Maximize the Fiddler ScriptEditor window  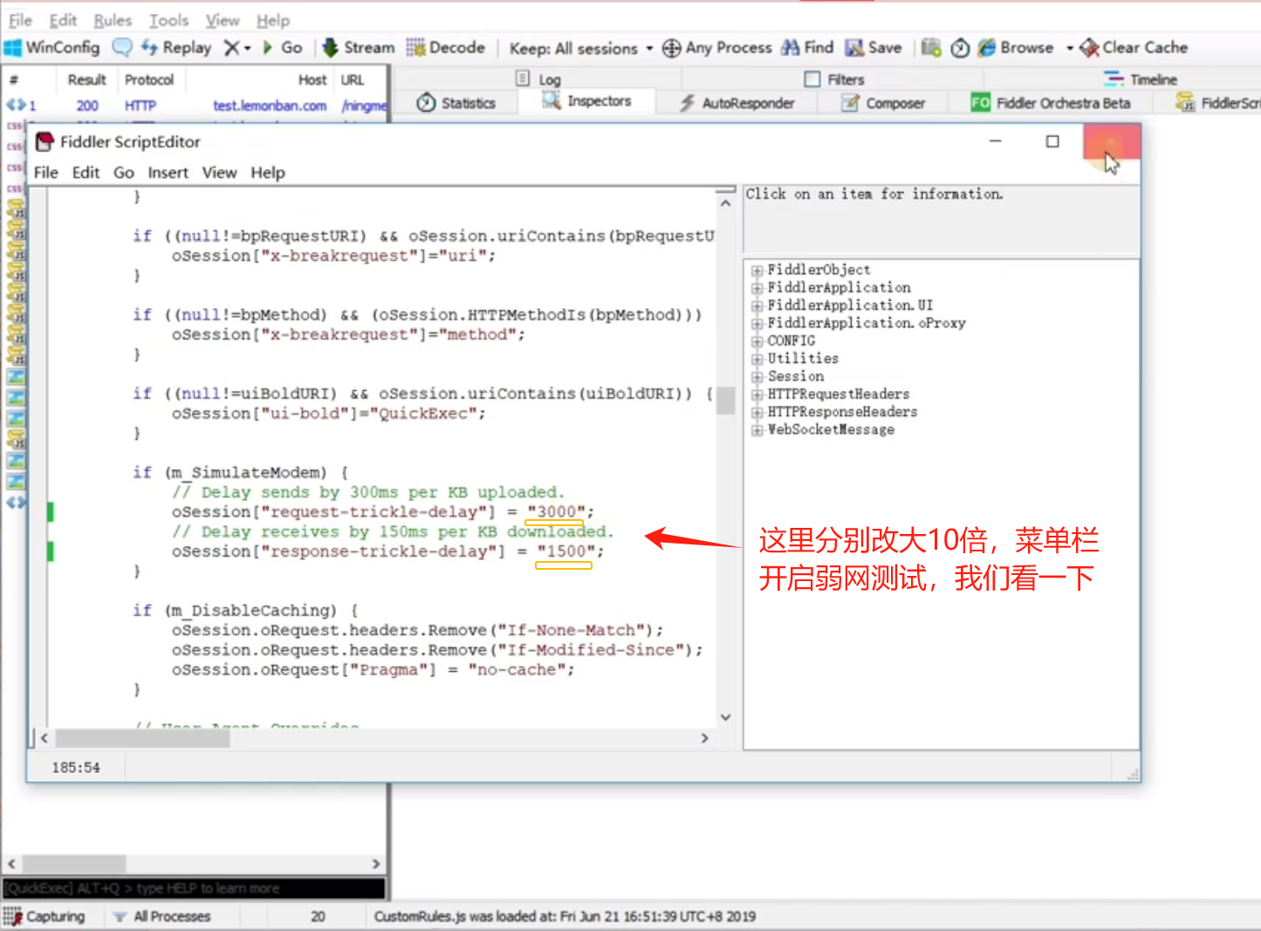click(x=1052, y=141)
